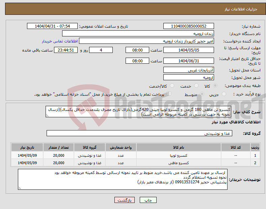Screen dimensions: 266x209
Task: Select the کالا/خدمت radio button
Action: (172, 86)
